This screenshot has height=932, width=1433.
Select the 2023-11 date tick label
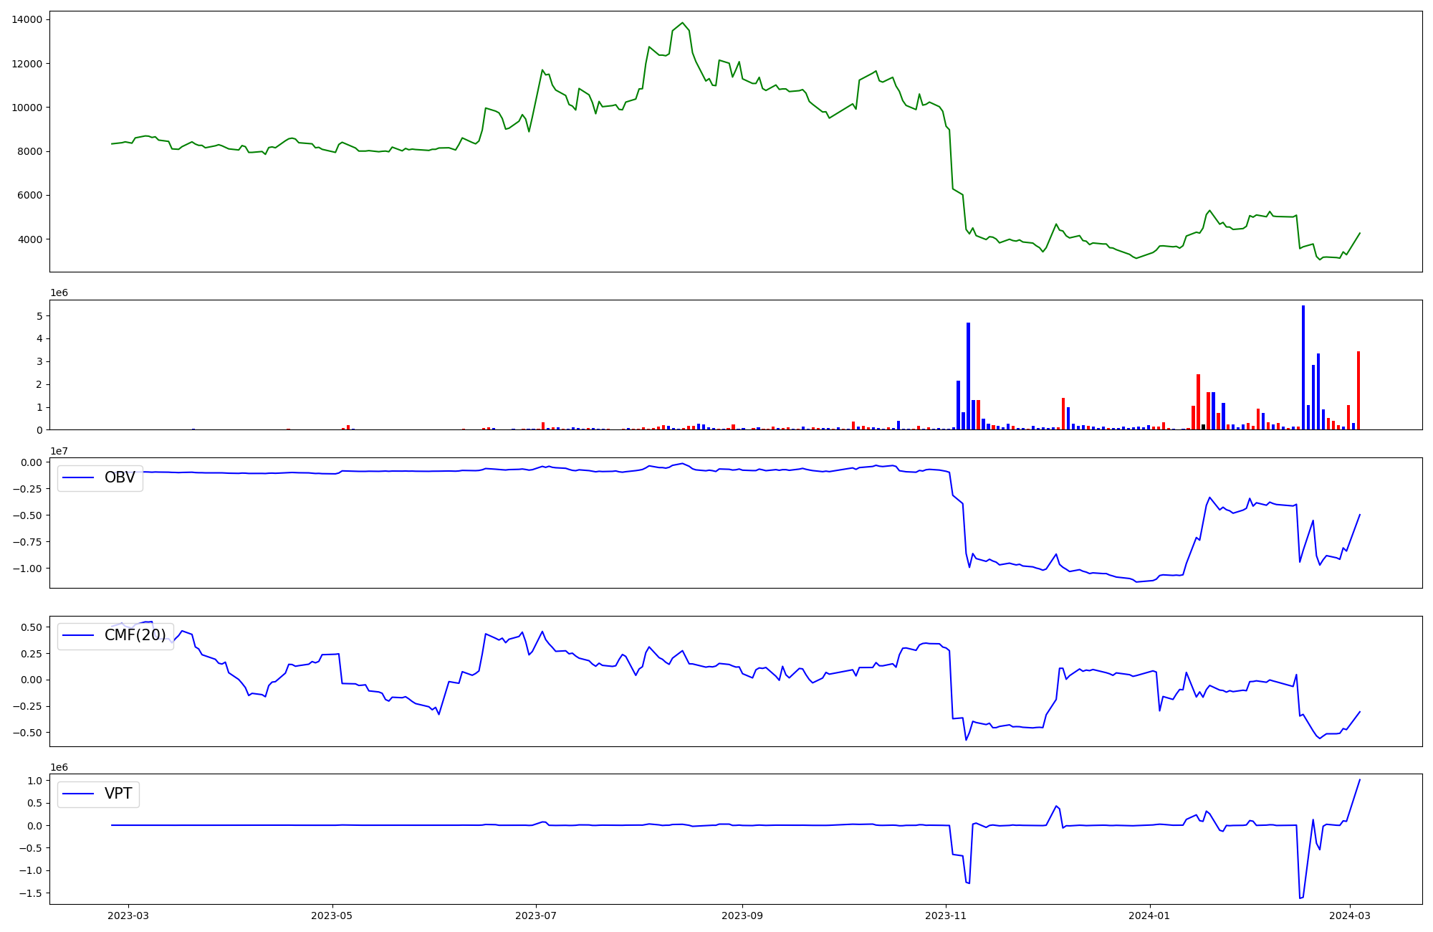(x=946, y=916)
